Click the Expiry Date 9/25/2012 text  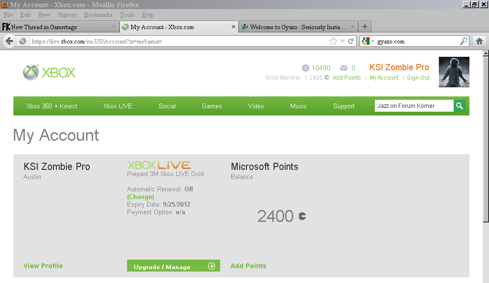(159, 204)
